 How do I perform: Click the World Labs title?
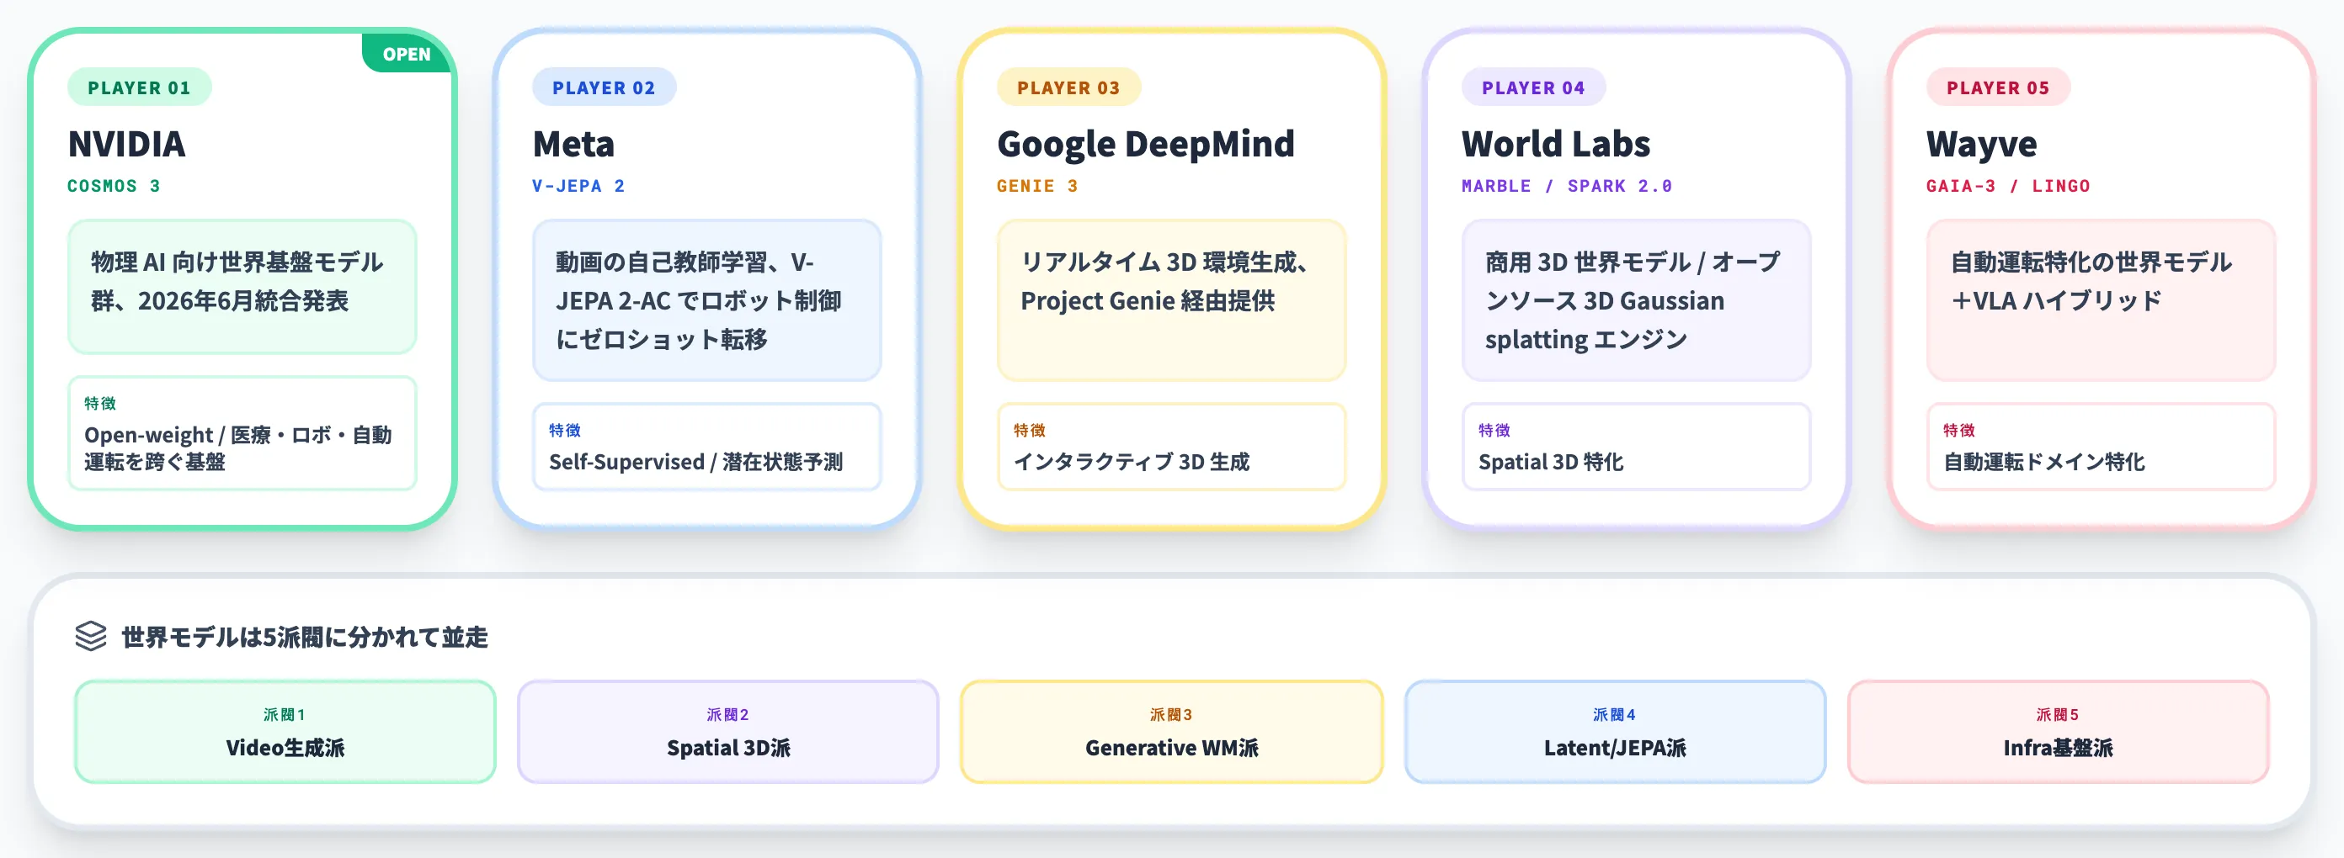click(1556, 144)
